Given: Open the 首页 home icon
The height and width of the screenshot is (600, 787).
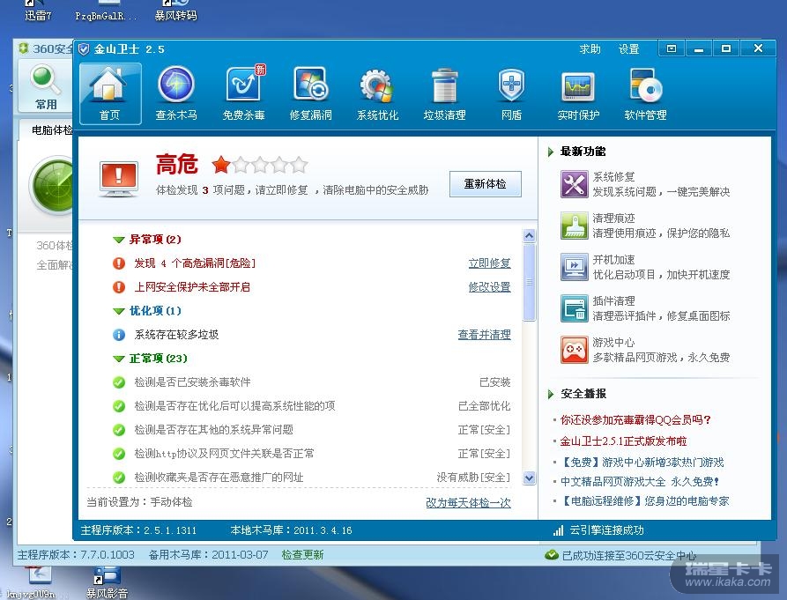Looking at the screenshot, I should coord(110,93).
